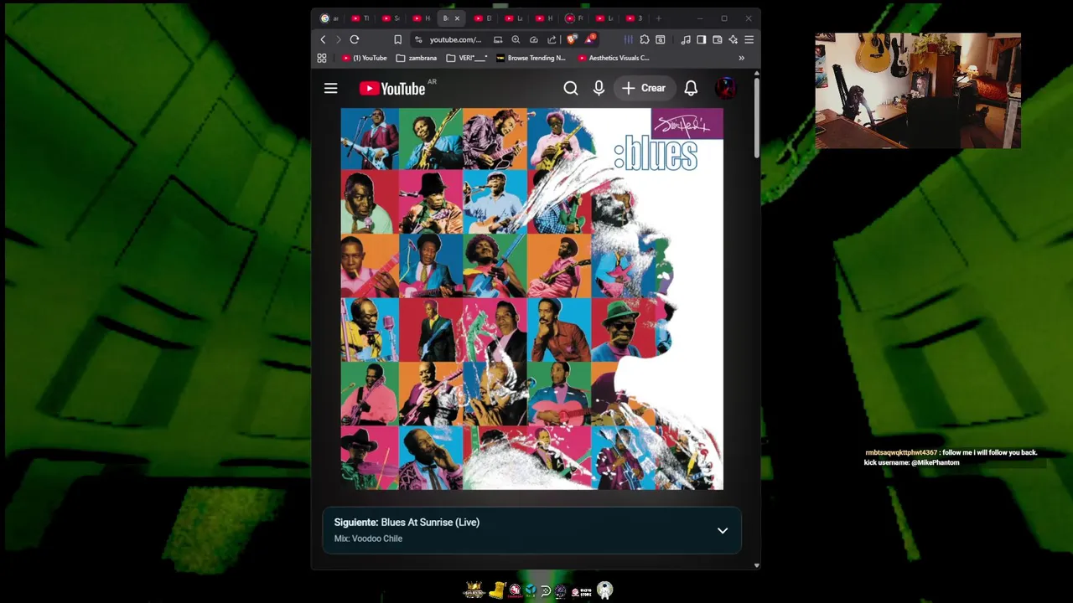Open the Aesthetics Visuals C... bookmark
Image resolution: width=1073 pixels, height=603 pixels.
tap(614, 58)
